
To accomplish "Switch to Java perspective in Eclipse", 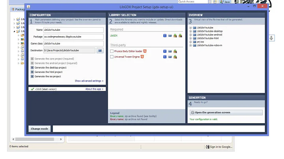I will click(225, 2).
